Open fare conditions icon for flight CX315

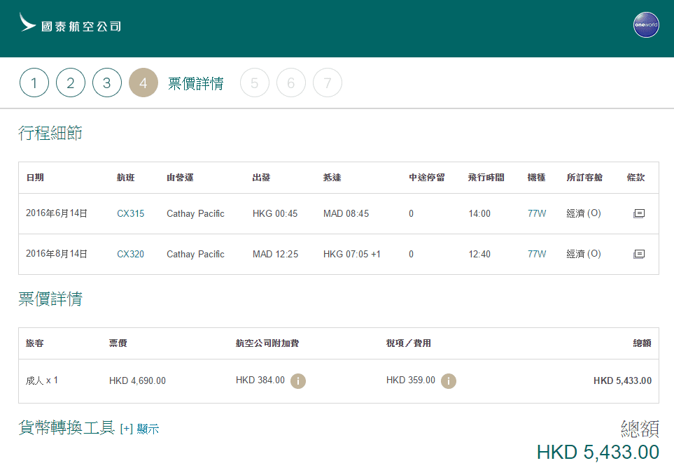638,213
